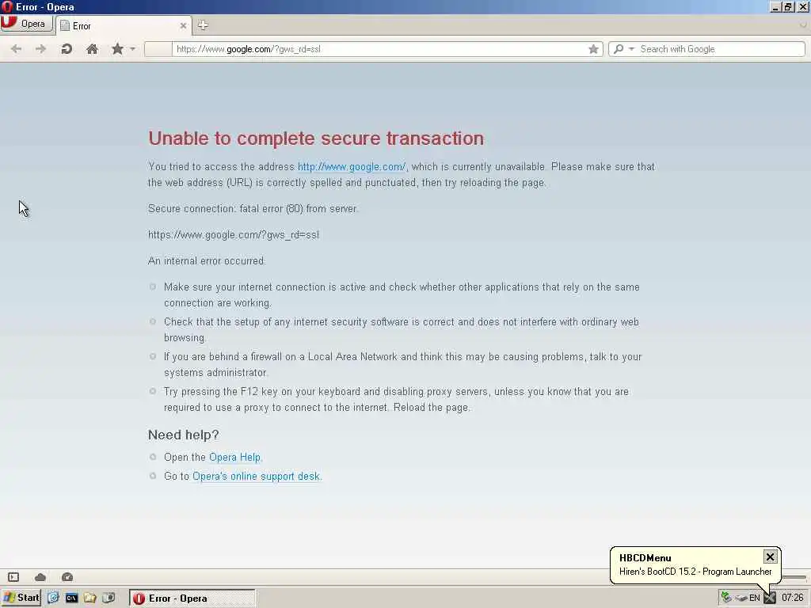Click the 'Hiren's BootCD 15.2 - Program Launcher' balloon text
The height and width of the screenshot is (608, 811).
pyautogui.click(x=695, y=572)
